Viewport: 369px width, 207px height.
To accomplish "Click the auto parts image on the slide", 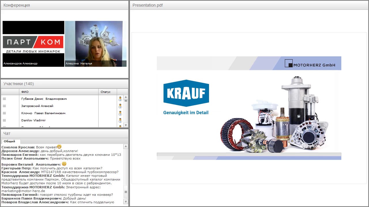I will coord(275,114).
